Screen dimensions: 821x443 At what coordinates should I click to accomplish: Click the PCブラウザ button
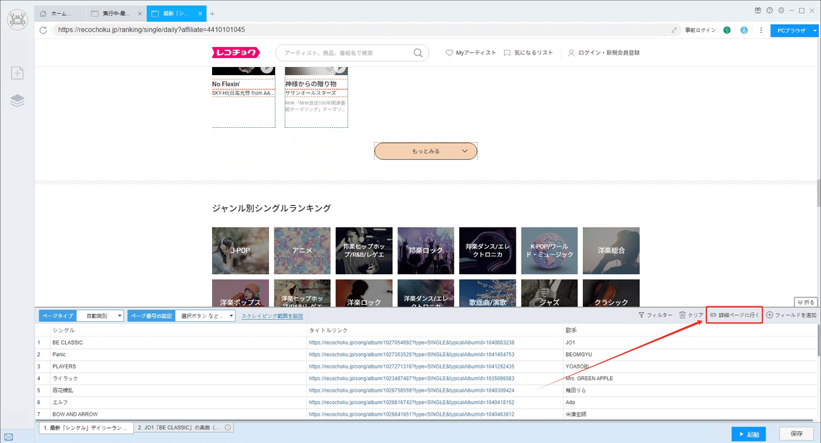tap(790, 30)
